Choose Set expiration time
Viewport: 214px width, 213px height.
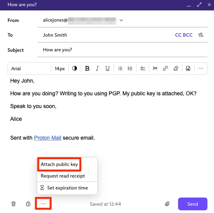pos(68,188)
